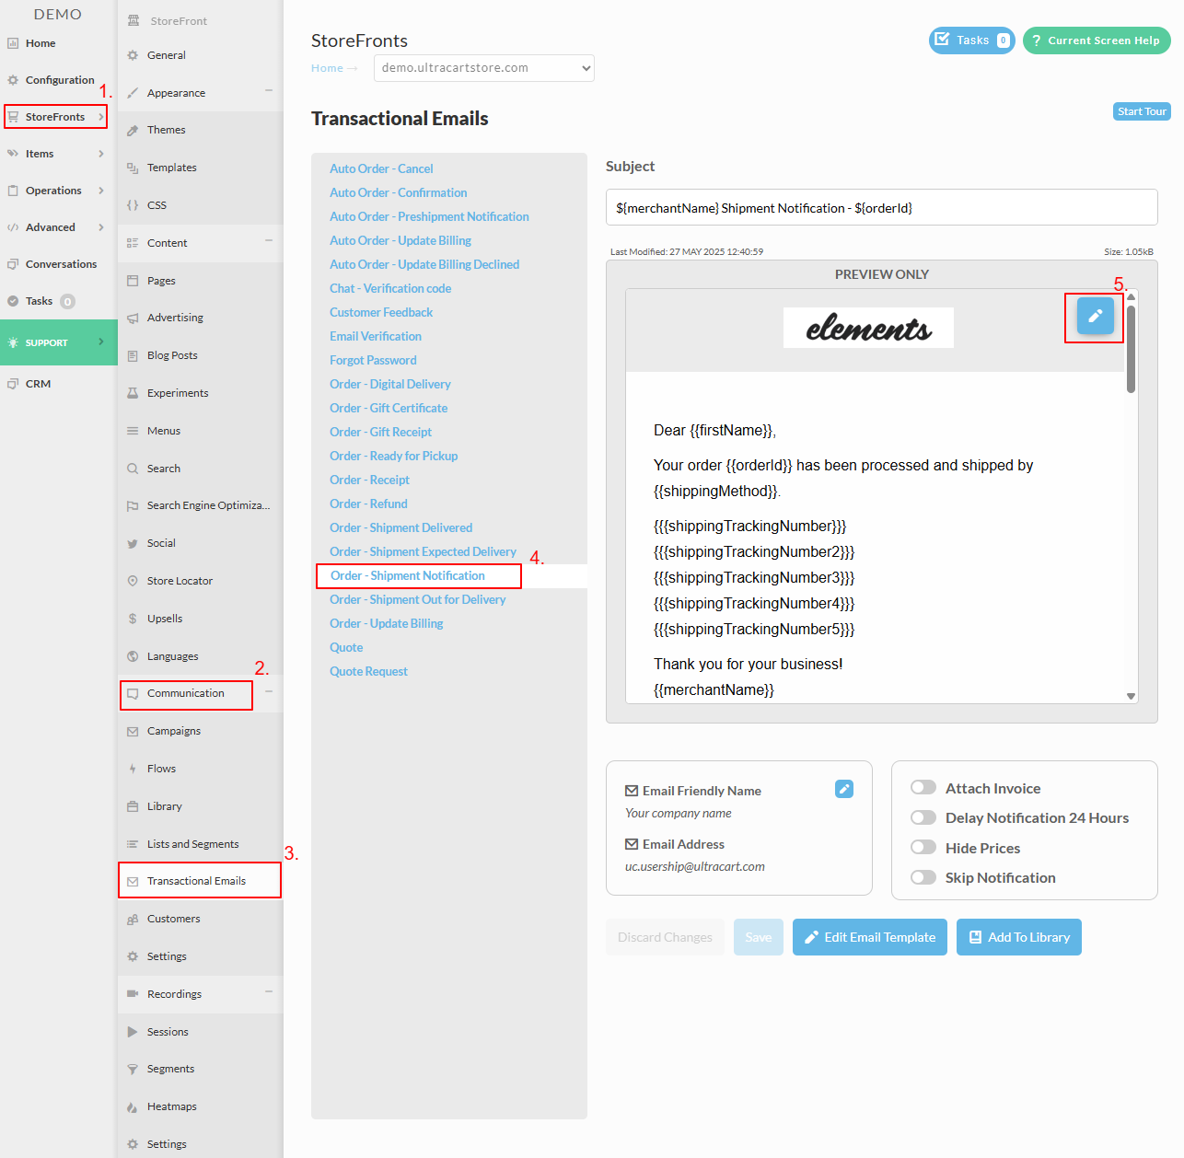Click the StoreFronts cart icon
This screenshot has height=1158, width=1184.
[x=13, y=117]
